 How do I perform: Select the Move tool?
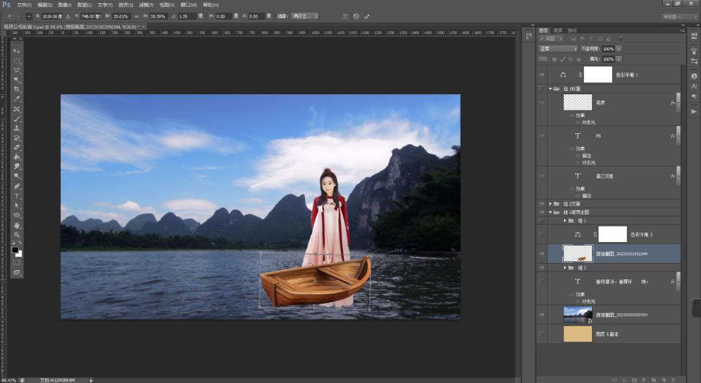coord(17,51)
